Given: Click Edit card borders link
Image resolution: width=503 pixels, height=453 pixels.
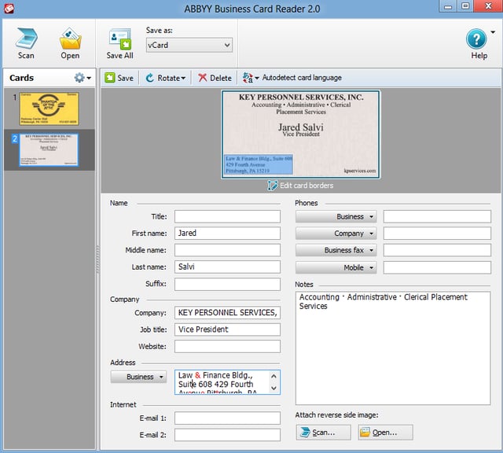Looking at the screenshot, I should (300, 186).
